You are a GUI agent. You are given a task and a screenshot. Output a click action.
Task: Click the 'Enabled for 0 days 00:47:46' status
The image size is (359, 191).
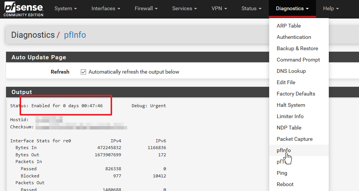click(67, 106)
